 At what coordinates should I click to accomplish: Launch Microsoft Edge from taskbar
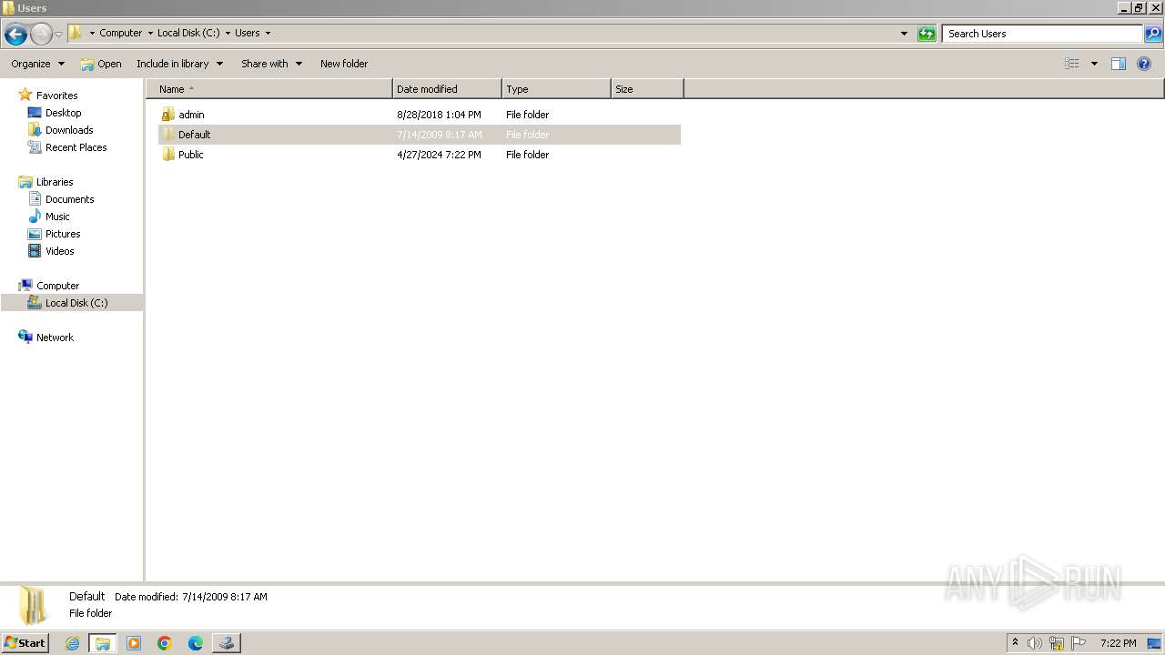(x=196, y=643)
